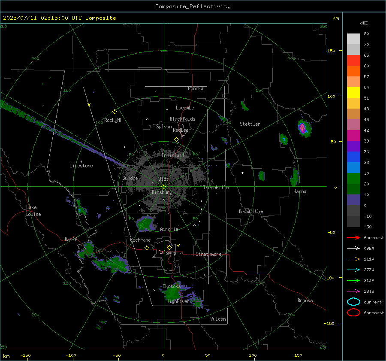
Task: Click the Okotoks town label
Action: (x=172, y=286)
